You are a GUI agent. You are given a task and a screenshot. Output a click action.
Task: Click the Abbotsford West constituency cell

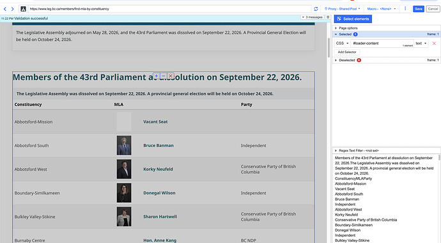coord(31,169)
